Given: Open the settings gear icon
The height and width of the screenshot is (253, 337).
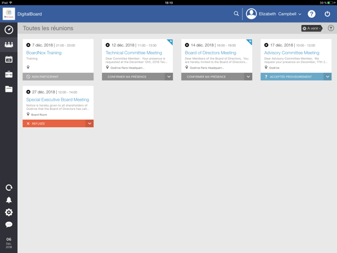Looking at the screenshot, I should [x=9, y=212].
